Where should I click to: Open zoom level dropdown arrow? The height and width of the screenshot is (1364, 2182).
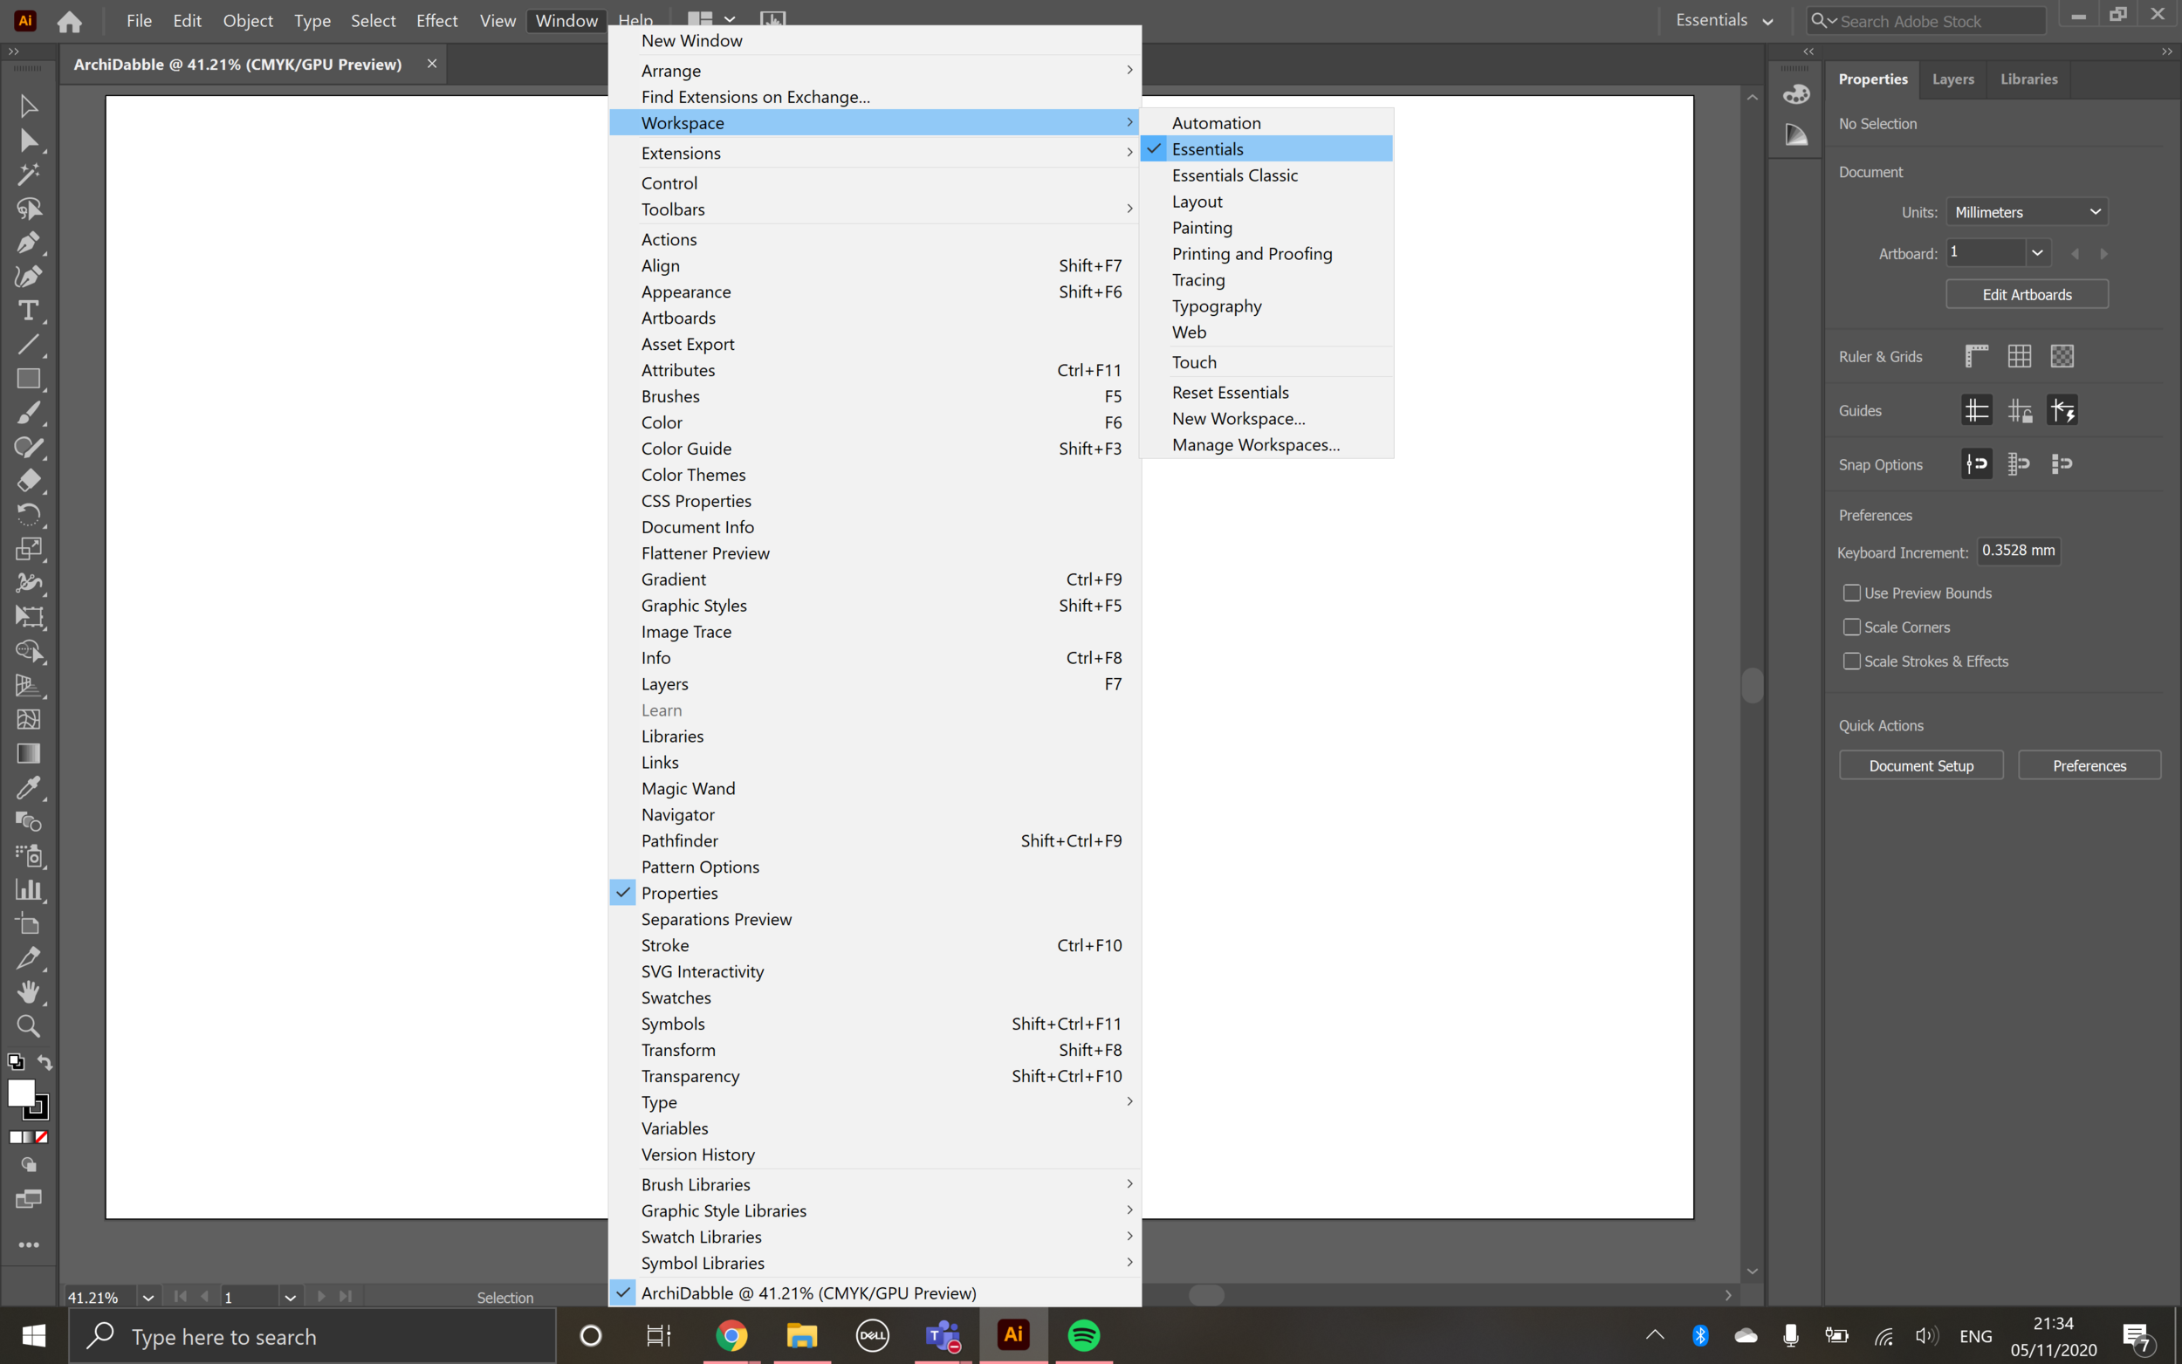coord(148,1298)
